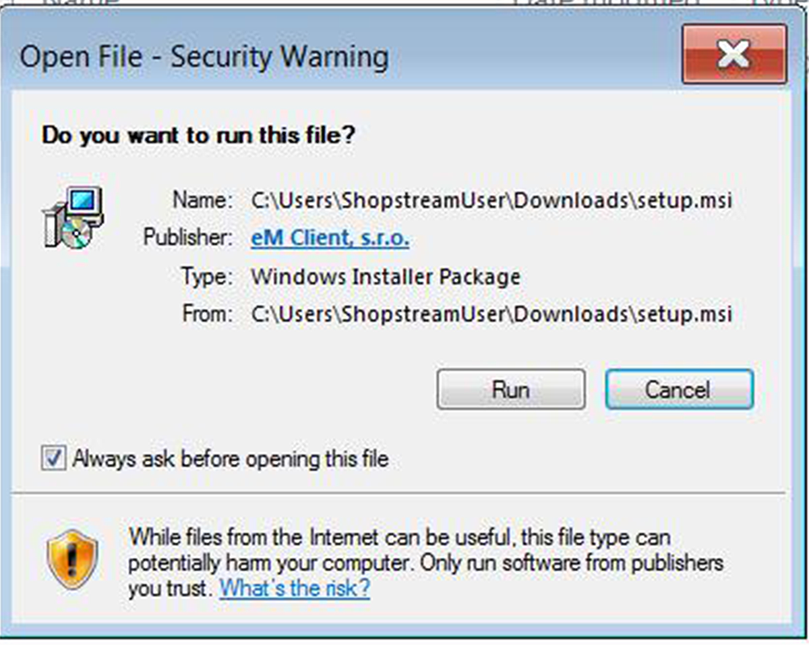The image size is (809, 645).
Task: Uncheck the Always ask checkbox
Action: click(x=53, y=460)
